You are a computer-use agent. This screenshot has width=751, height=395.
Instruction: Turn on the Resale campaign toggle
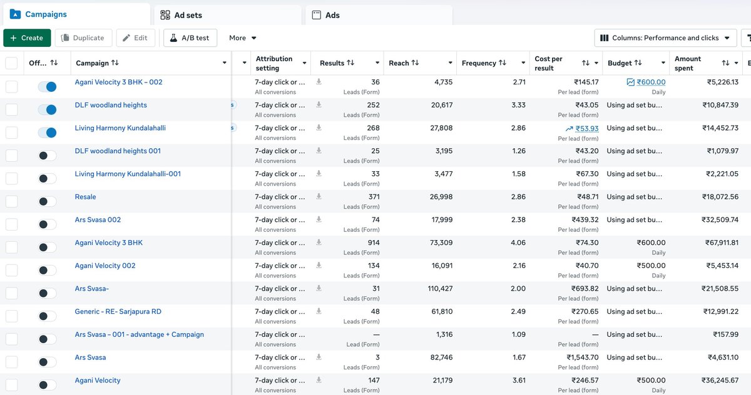(x=47, y=201)
